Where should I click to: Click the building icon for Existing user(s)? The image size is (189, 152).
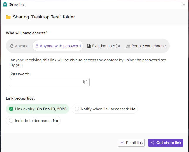click(89, 46)
